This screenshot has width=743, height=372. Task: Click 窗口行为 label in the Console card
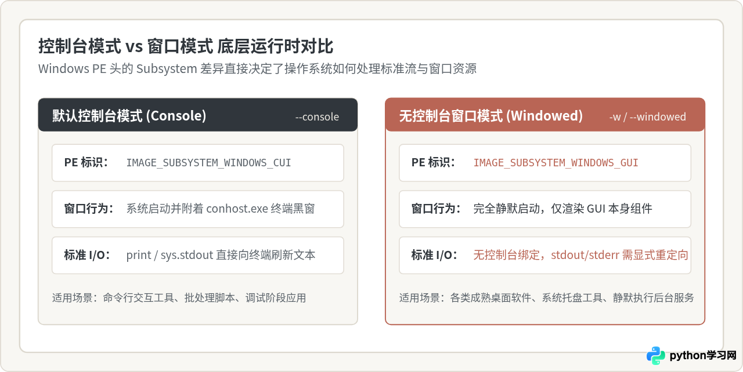(89, 209)
